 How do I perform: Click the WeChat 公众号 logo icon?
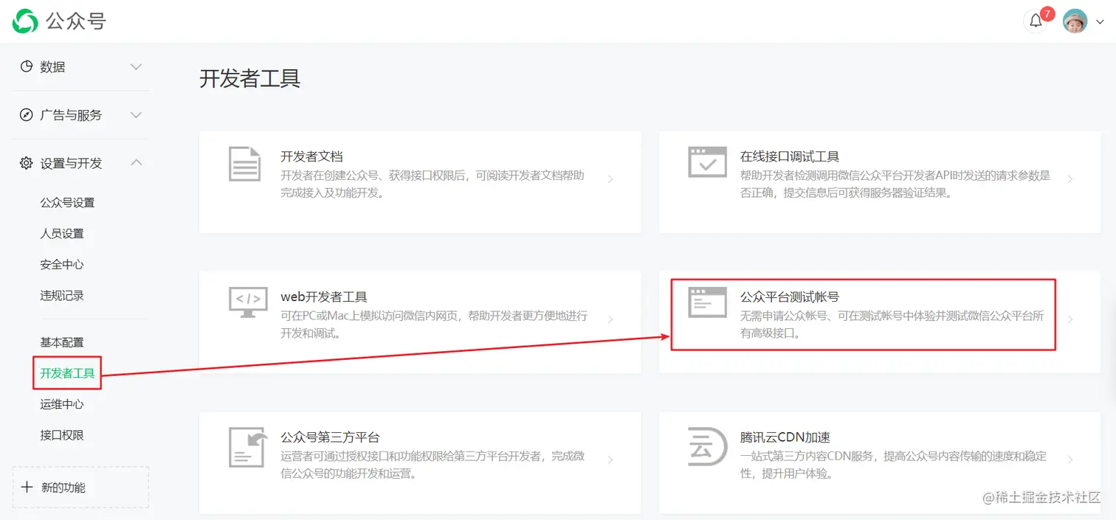[x=25, y=21]
